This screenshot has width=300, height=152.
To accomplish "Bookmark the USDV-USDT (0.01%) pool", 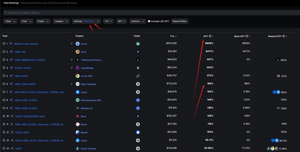I will (4, 100).
